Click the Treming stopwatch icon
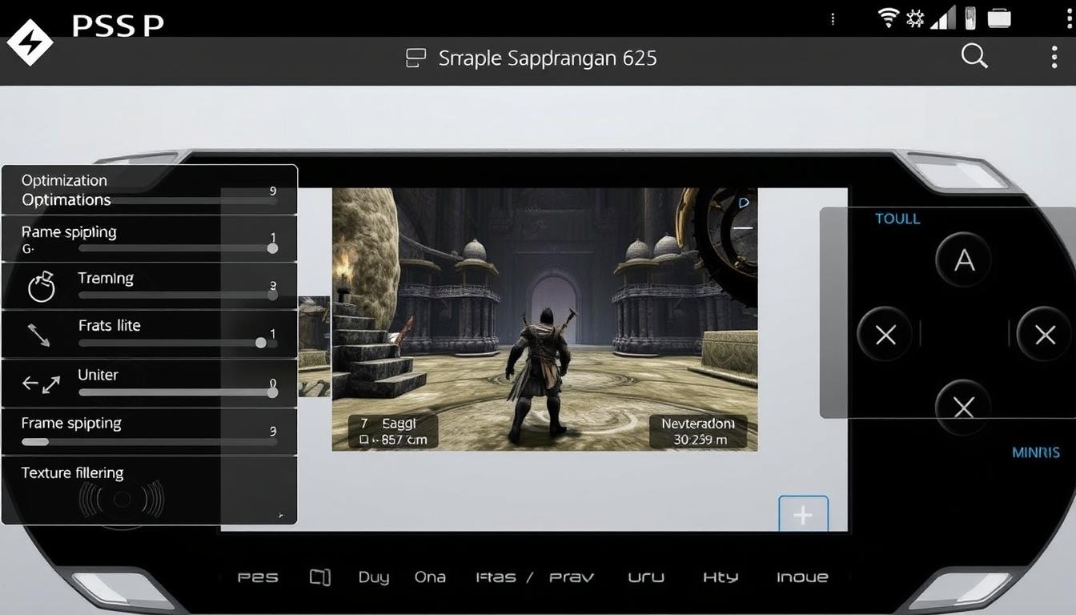The width and height of the screenshot is (1076, 615). click(x=41, y=287)
